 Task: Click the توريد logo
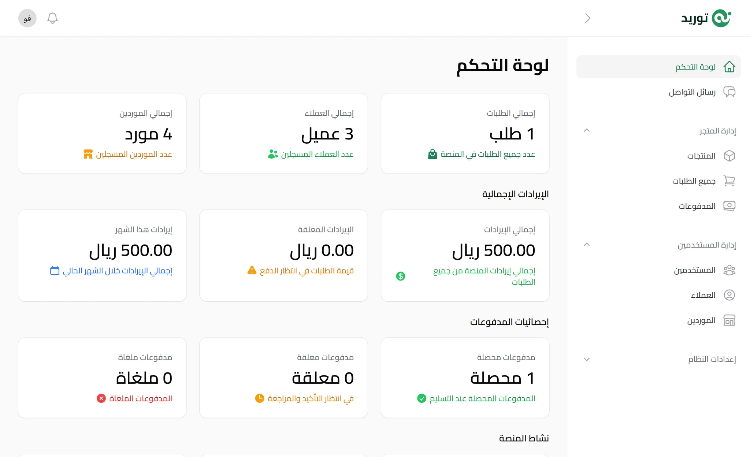click(x=706, y=18)
